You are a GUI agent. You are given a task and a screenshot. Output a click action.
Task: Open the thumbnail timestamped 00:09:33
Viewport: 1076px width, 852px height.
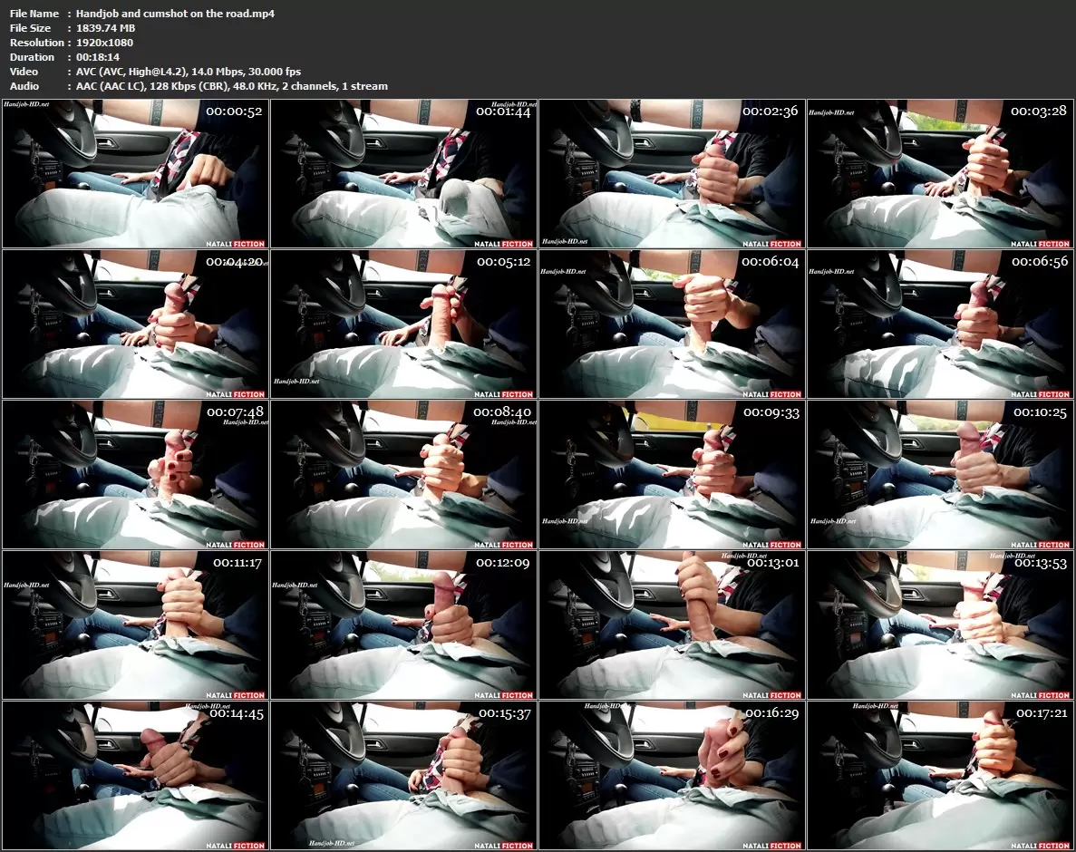672,475
